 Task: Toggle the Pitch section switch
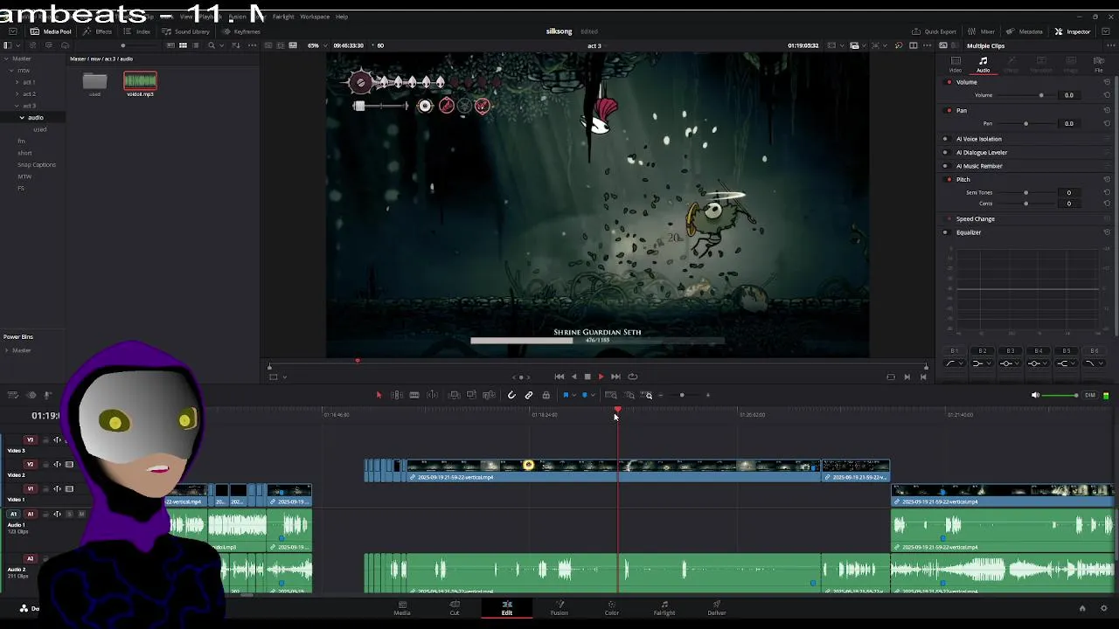[x=949, y=179]
